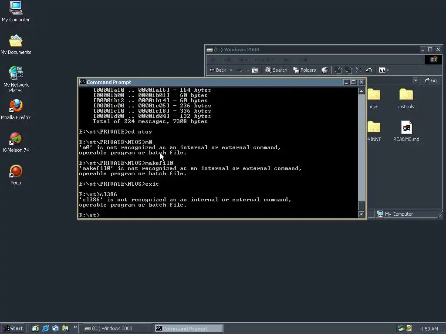Screen dimensions: 446x334
Task: Expand the Forward history dropdown arrow
Action: 247,70
